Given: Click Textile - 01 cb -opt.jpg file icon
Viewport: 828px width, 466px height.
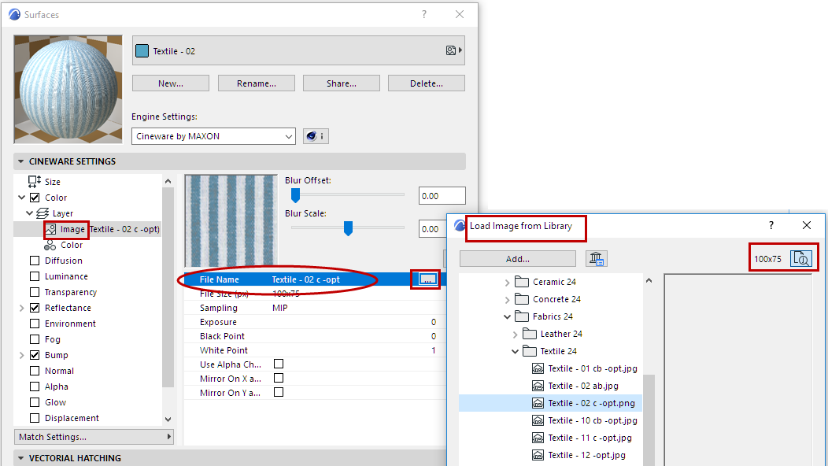Looking at the screenshot, I should coord(538,368).
